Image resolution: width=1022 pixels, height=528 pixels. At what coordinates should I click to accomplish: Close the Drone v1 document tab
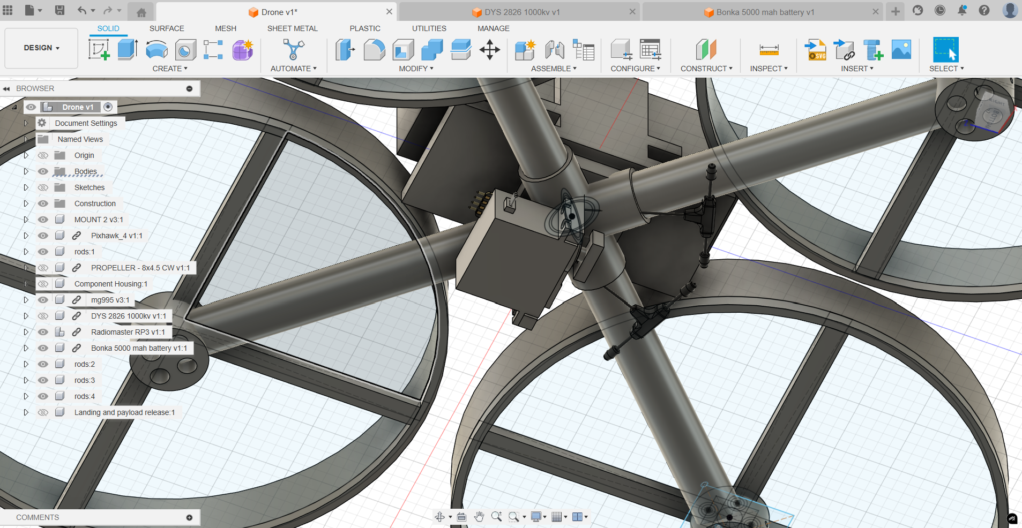390,11
